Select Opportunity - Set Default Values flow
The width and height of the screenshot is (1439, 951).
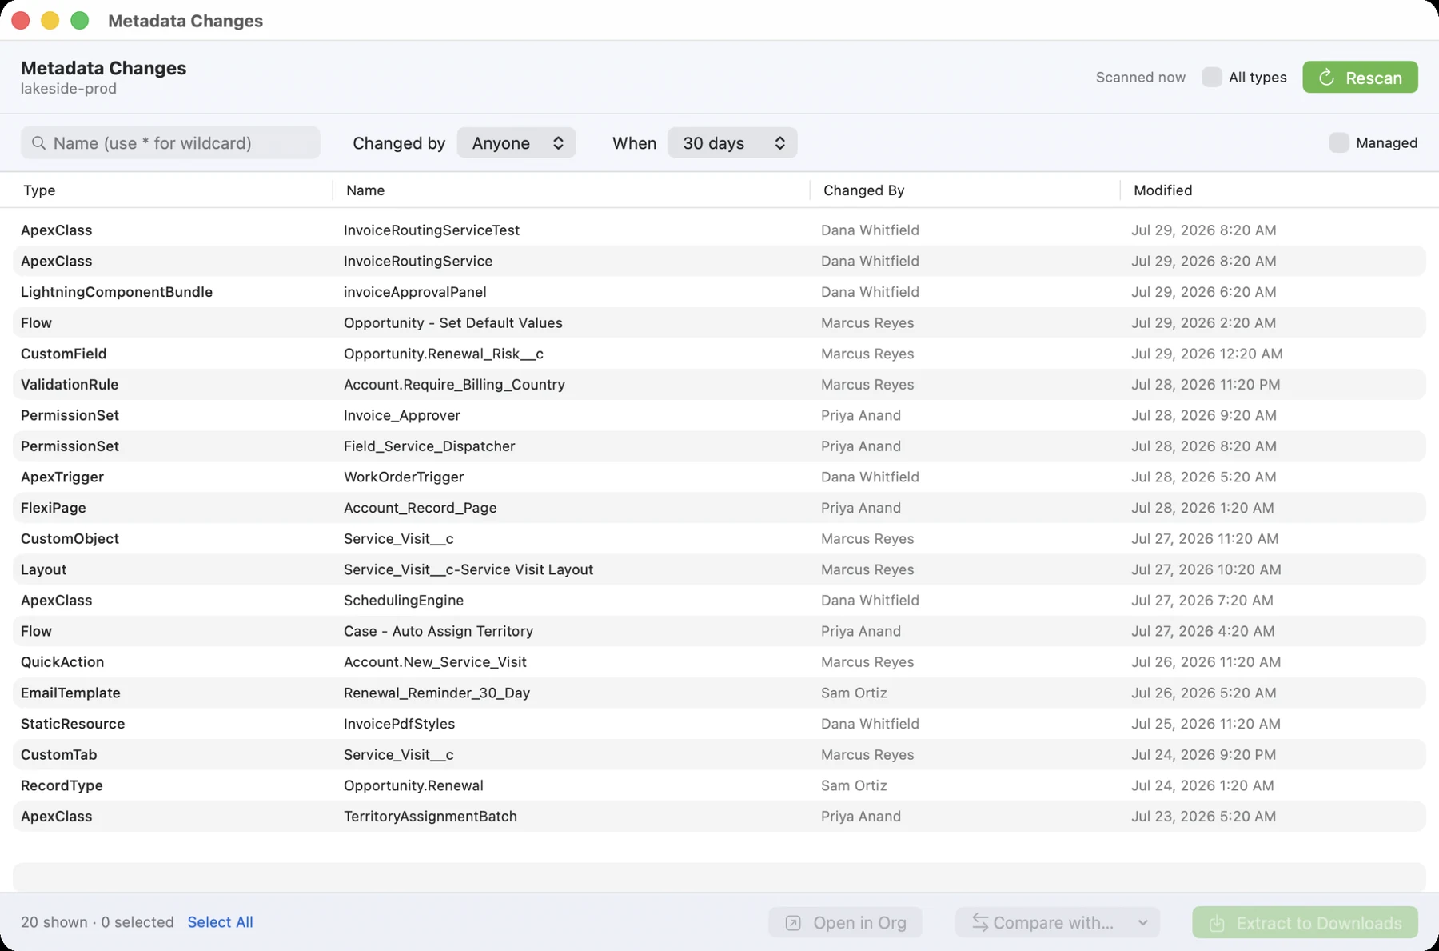click(x=719, y=323)
